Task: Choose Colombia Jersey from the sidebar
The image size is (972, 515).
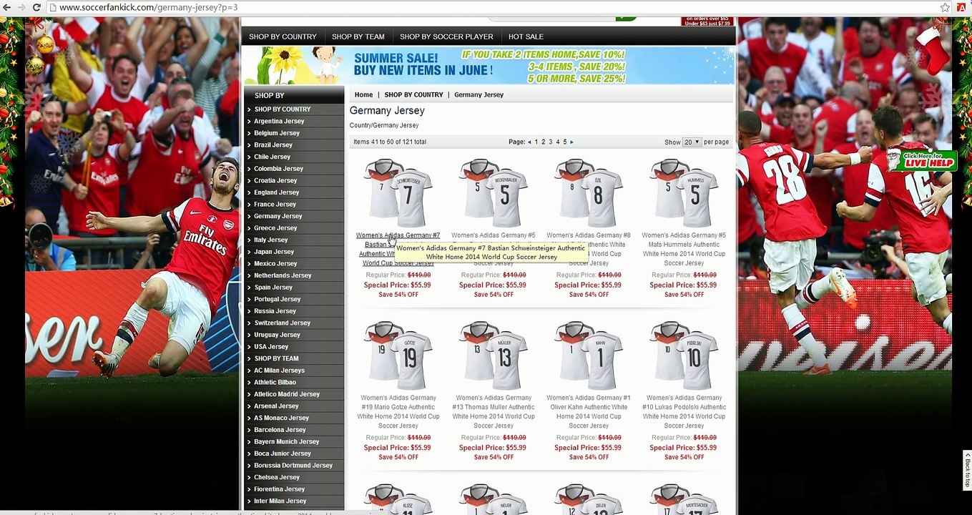Action: (279, 169)
